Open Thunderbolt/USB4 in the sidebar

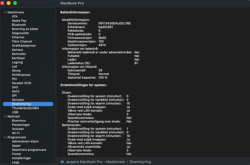coord(25,108)
